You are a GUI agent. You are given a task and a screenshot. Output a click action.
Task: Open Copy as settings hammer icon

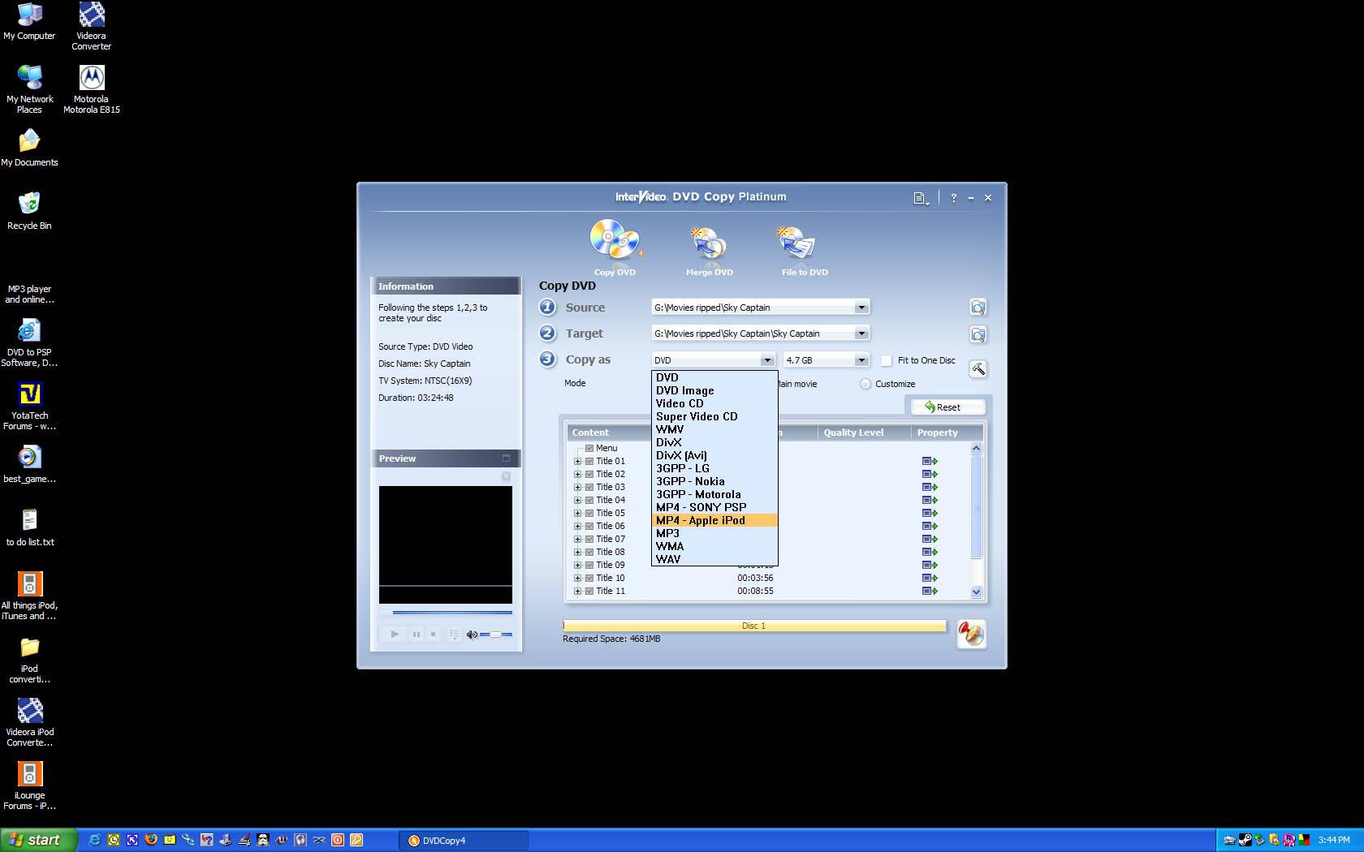pos(978,369)
